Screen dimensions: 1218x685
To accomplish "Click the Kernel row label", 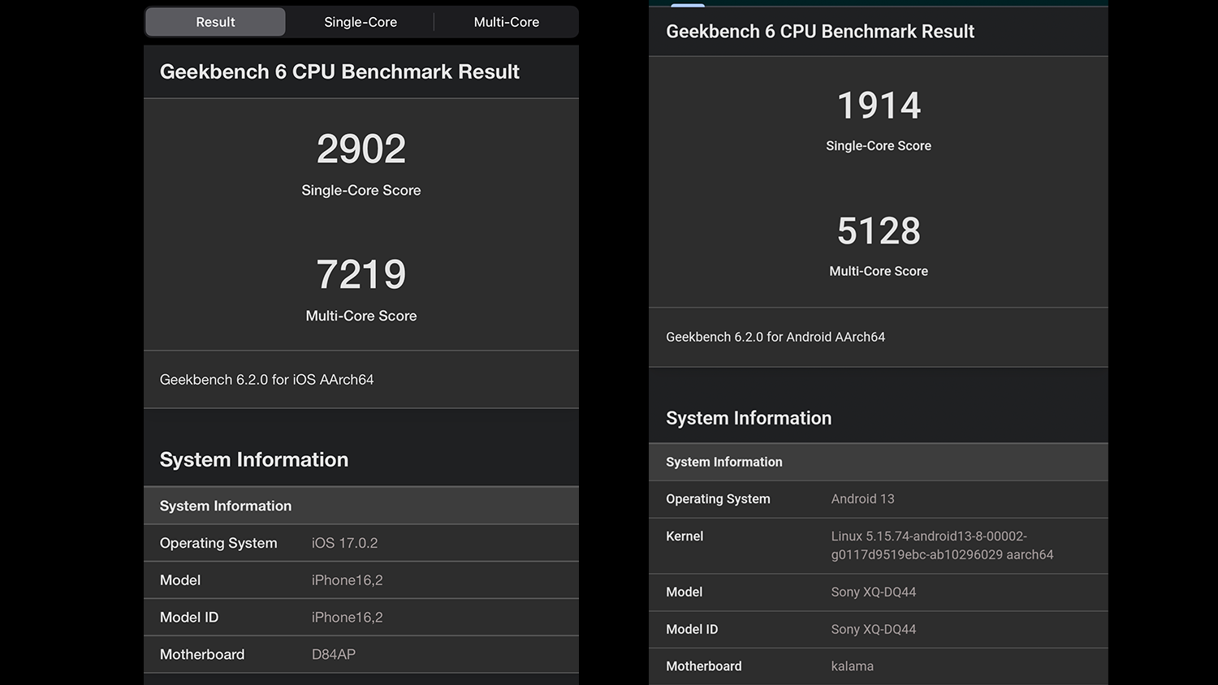I will click(x=685, y=536).
